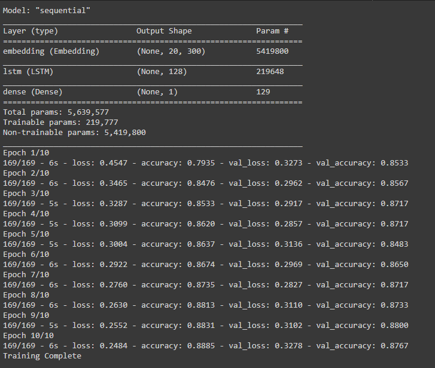Click the dense (Dense) layer name

pos(33,92)
